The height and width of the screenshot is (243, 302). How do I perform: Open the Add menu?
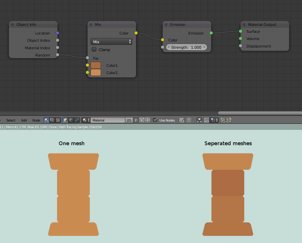pyautogui.click(x=24, y=120)
